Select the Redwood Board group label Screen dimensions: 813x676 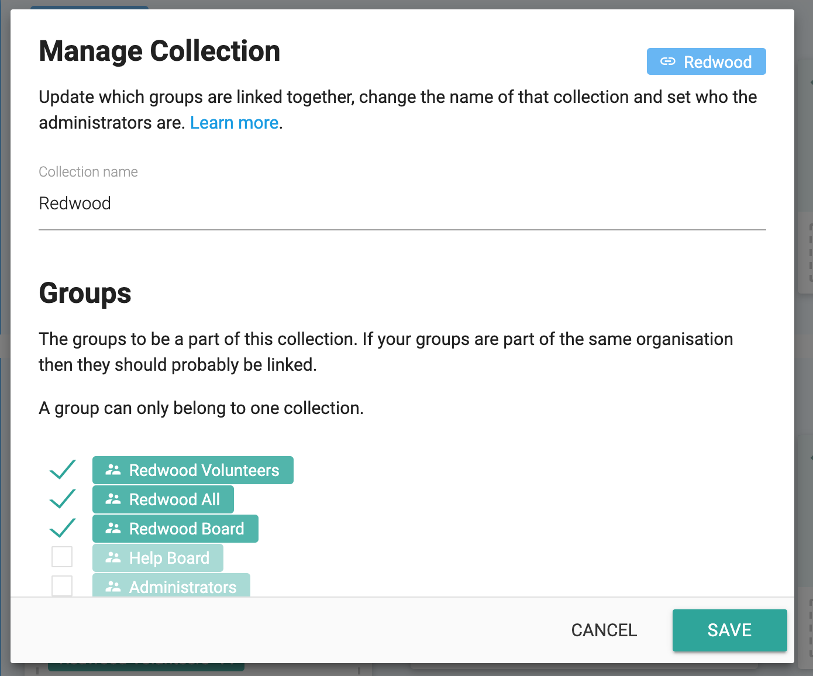187,529
